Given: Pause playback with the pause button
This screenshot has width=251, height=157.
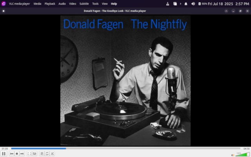Looking at the screenshot, I should coord(4,153).
